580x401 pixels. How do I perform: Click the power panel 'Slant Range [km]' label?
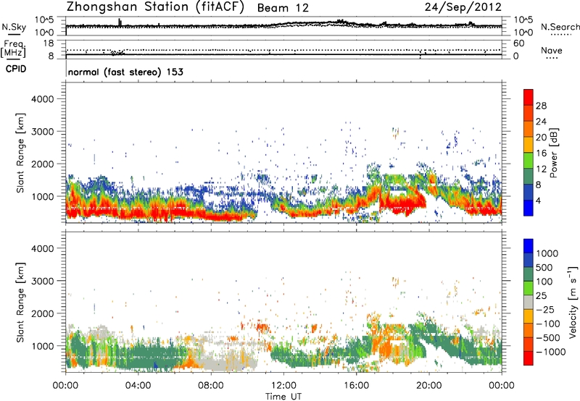pos(20,153)
